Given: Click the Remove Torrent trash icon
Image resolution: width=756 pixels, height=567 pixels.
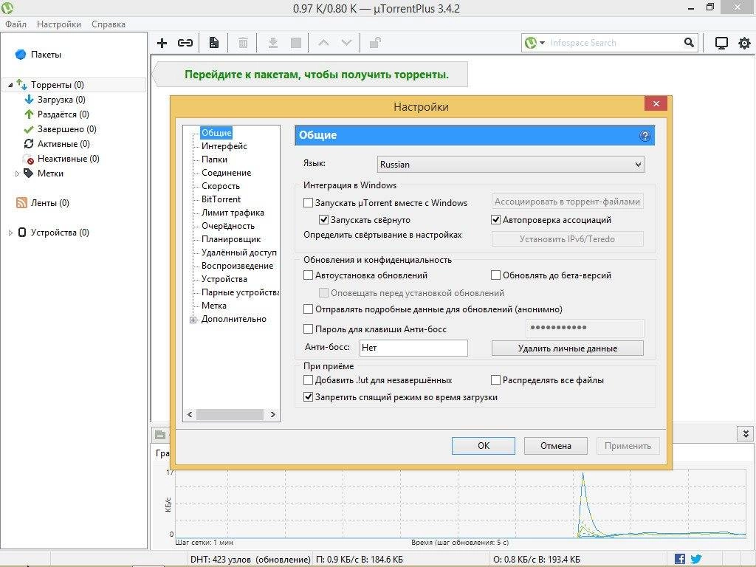Looking at the screenshot, I should [243, 43].
